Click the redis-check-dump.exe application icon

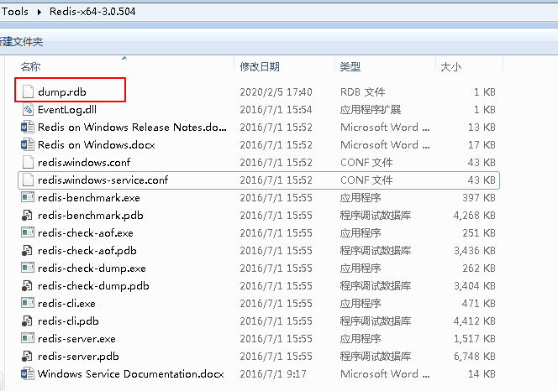point(28,268)
